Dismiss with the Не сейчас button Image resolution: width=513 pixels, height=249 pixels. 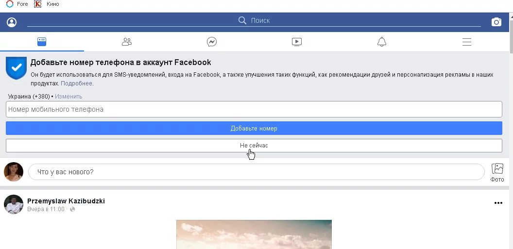point(254,146)
